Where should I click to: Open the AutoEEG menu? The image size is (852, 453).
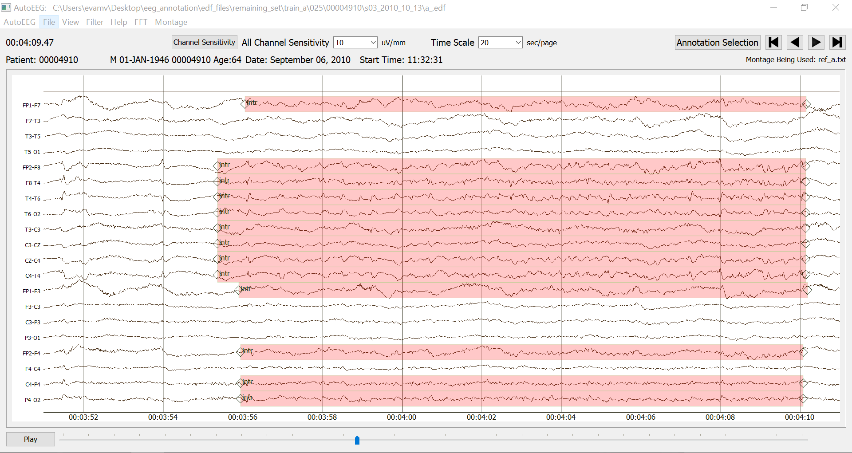(x=20, y=22)
